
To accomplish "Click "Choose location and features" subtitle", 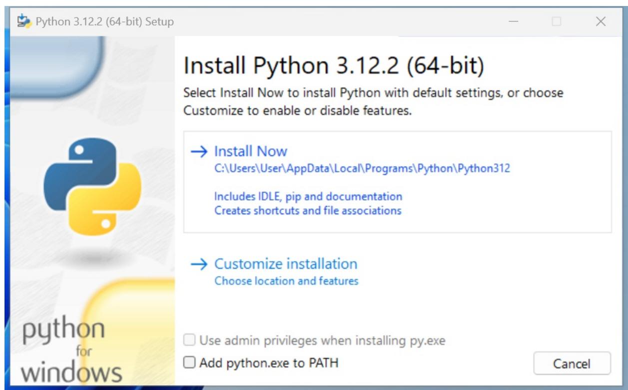I will (286, 281).
